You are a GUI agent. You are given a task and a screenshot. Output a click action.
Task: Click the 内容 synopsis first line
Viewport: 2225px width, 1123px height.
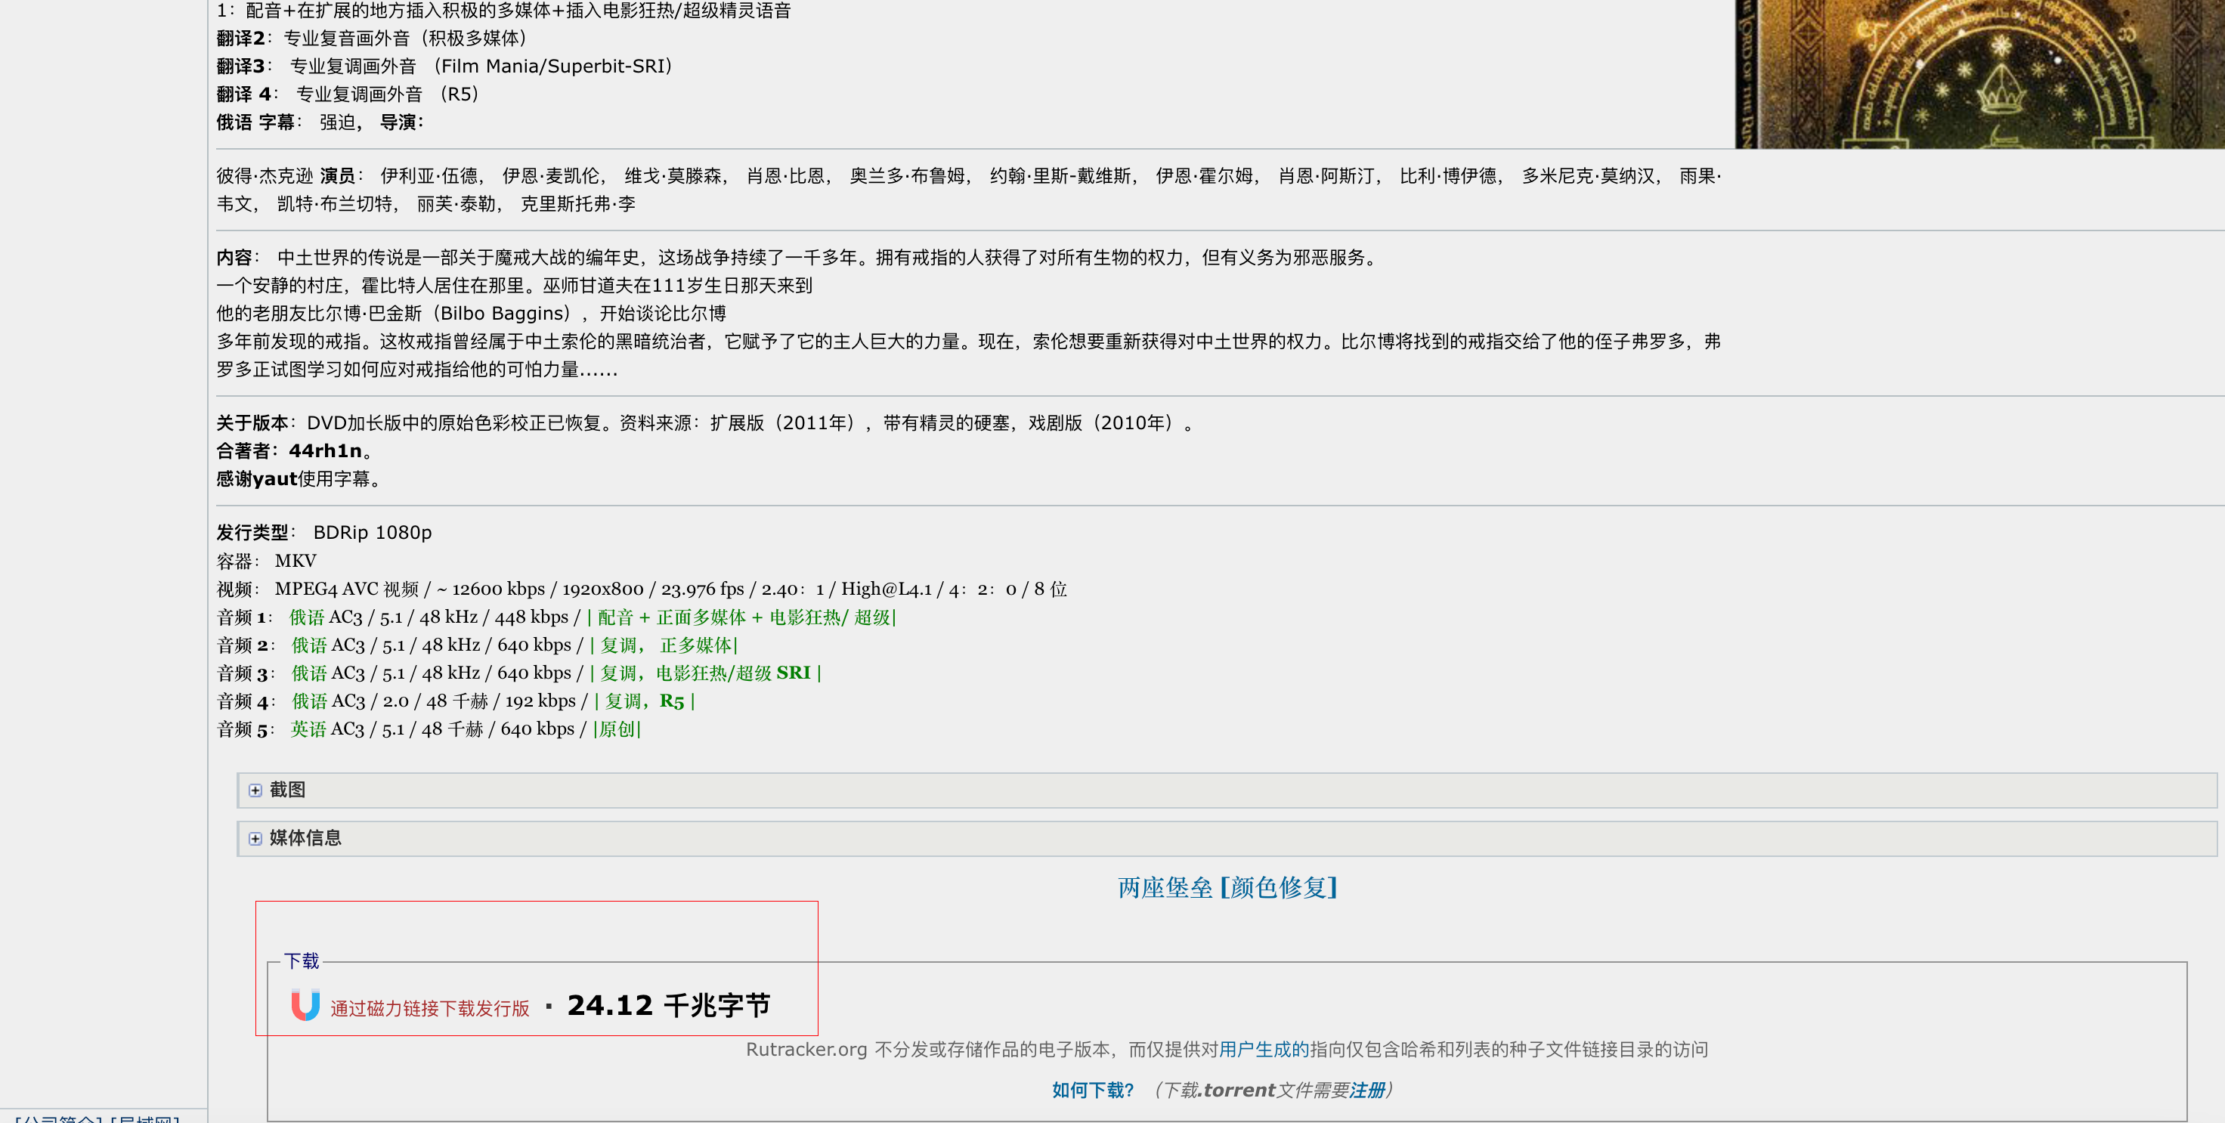pos(799,258)
